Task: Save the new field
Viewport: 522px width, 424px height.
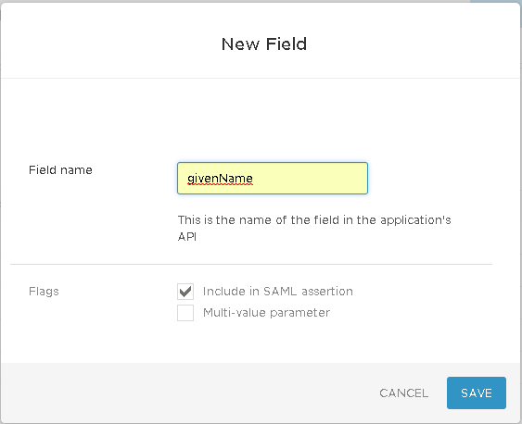Action: pos(477,393)
